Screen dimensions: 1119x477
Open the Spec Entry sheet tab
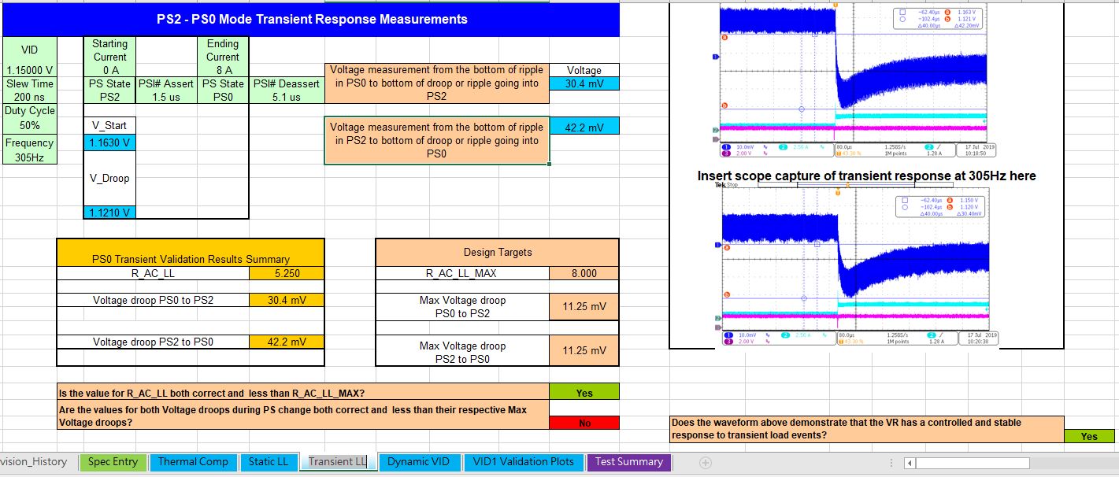[x=113, y=462]
